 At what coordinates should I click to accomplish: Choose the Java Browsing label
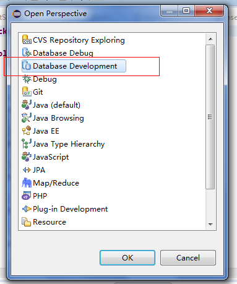pyautogui.click(x=58, y=118)
